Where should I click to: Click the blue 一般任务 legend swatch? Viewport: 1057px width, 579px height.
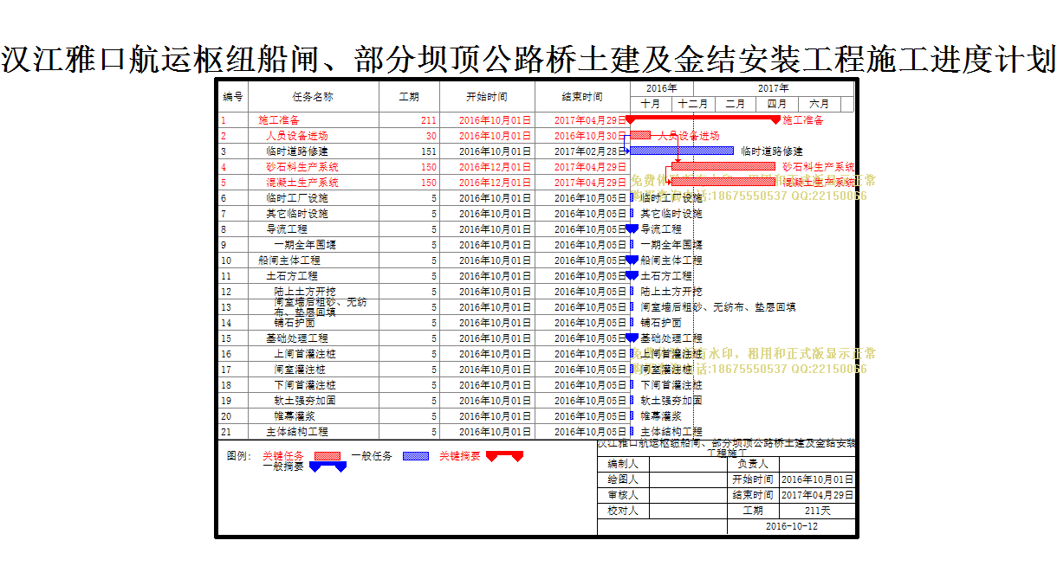pyautogui.click(x=416, y=456)
